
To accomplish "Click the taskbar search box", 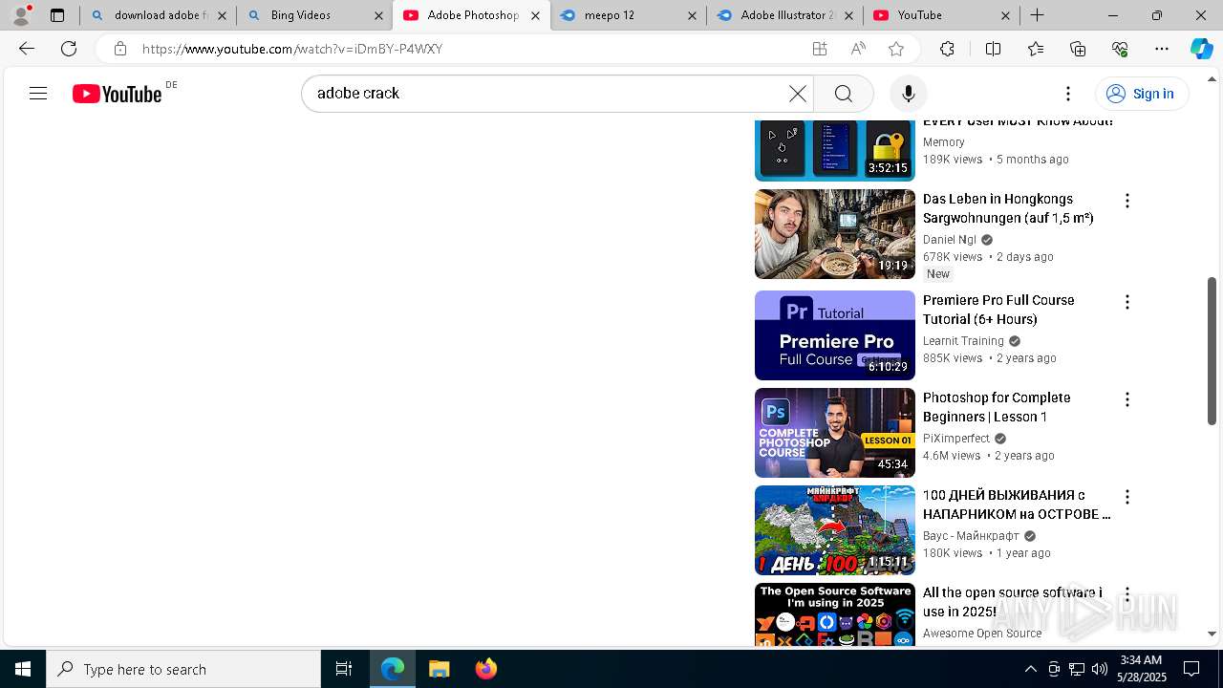I will coord(183,669).
